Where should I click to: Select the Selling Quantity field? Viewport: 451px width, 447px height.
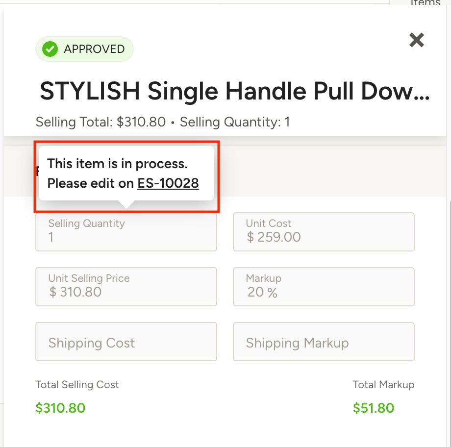point(126,232)
